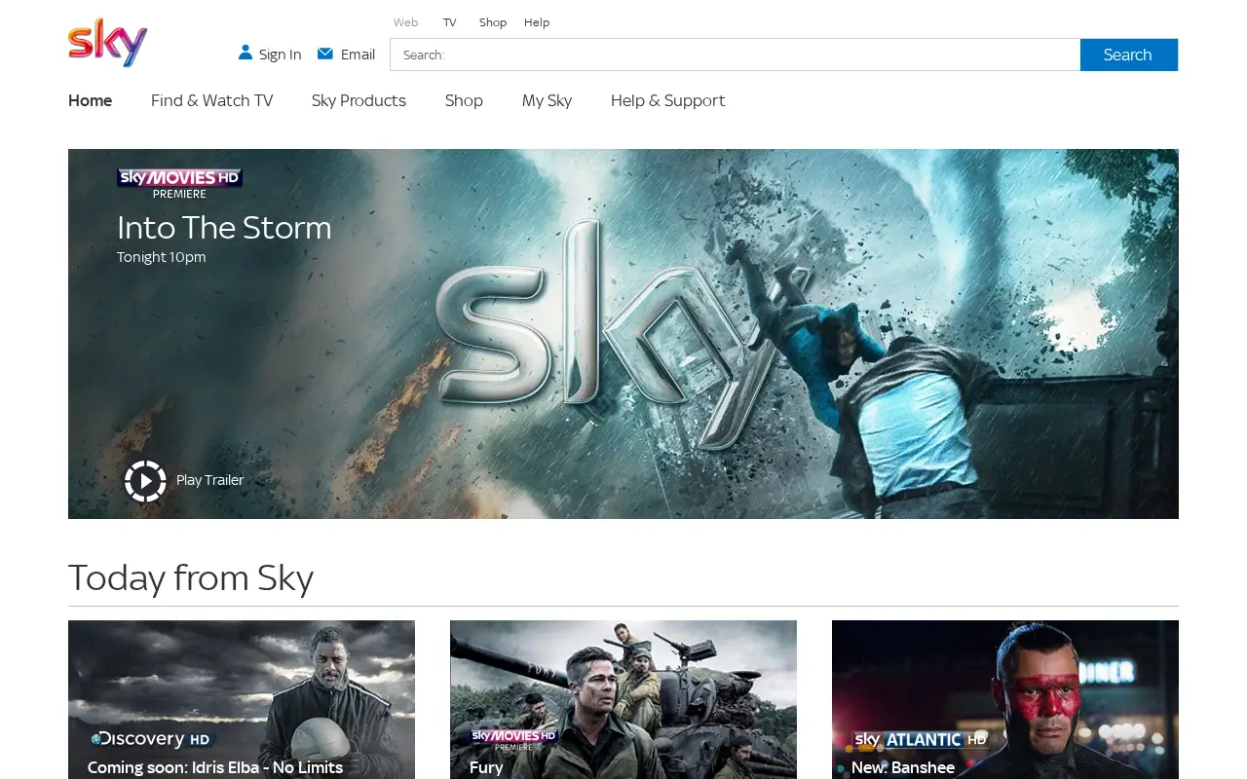Open the My Sky menu

coord(547,100)
